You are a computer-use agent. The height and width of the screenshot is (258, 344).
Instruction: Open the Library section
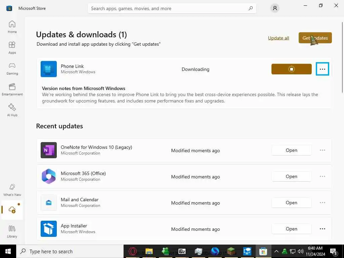click(x=12, y=231)
